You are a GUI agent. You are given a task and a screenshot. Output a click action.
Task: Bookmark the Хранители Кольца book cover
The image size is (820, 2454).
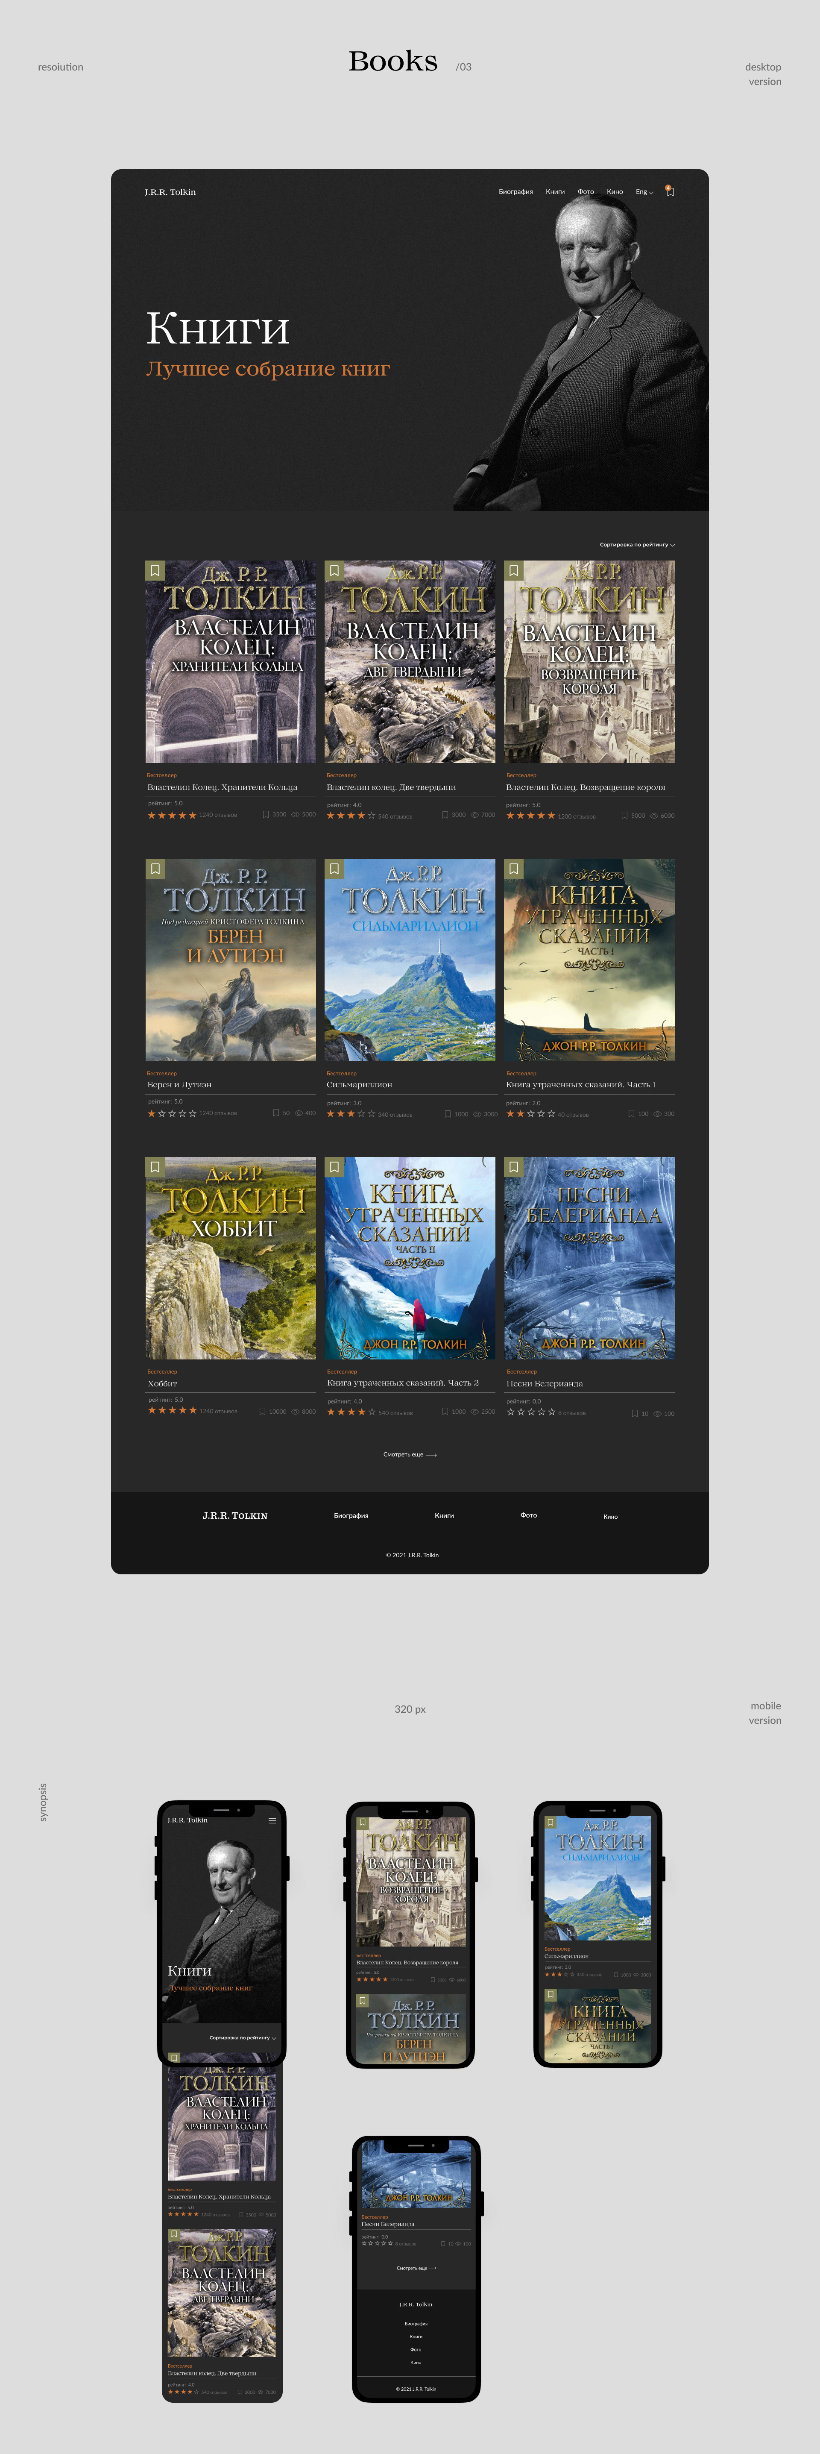click(x=155, y=571)
